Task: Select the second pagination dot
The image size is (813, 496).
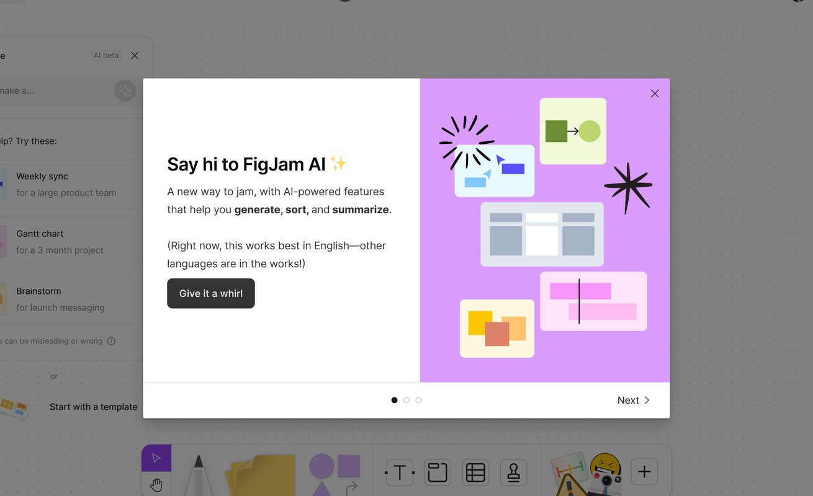Action: [x=406, y=400]
